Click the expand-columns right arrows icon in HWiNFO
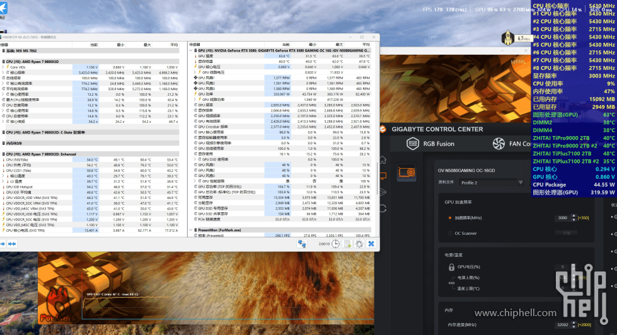 [3, 244]
